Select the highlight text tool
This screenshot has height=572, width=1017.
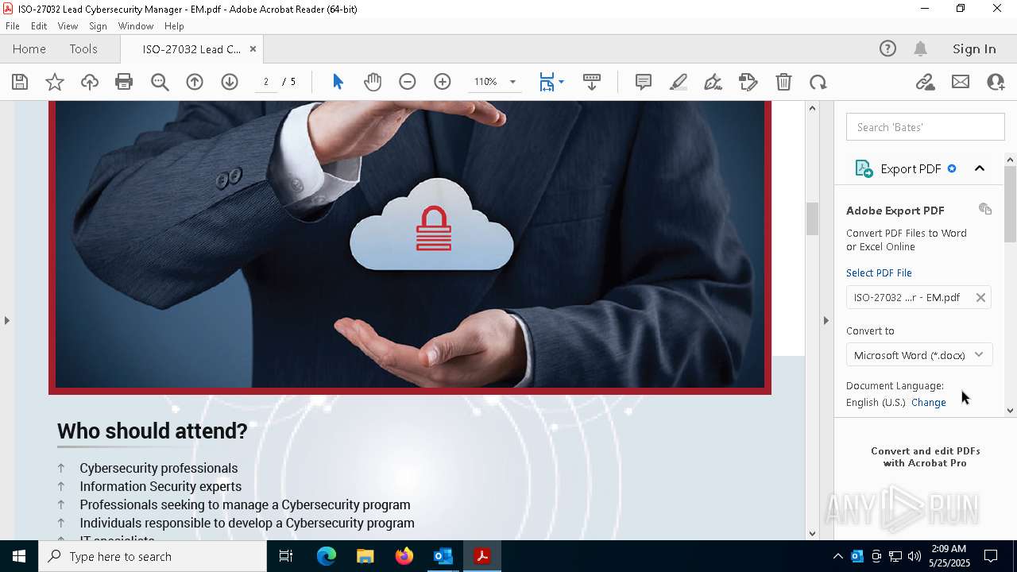(679, 82)
